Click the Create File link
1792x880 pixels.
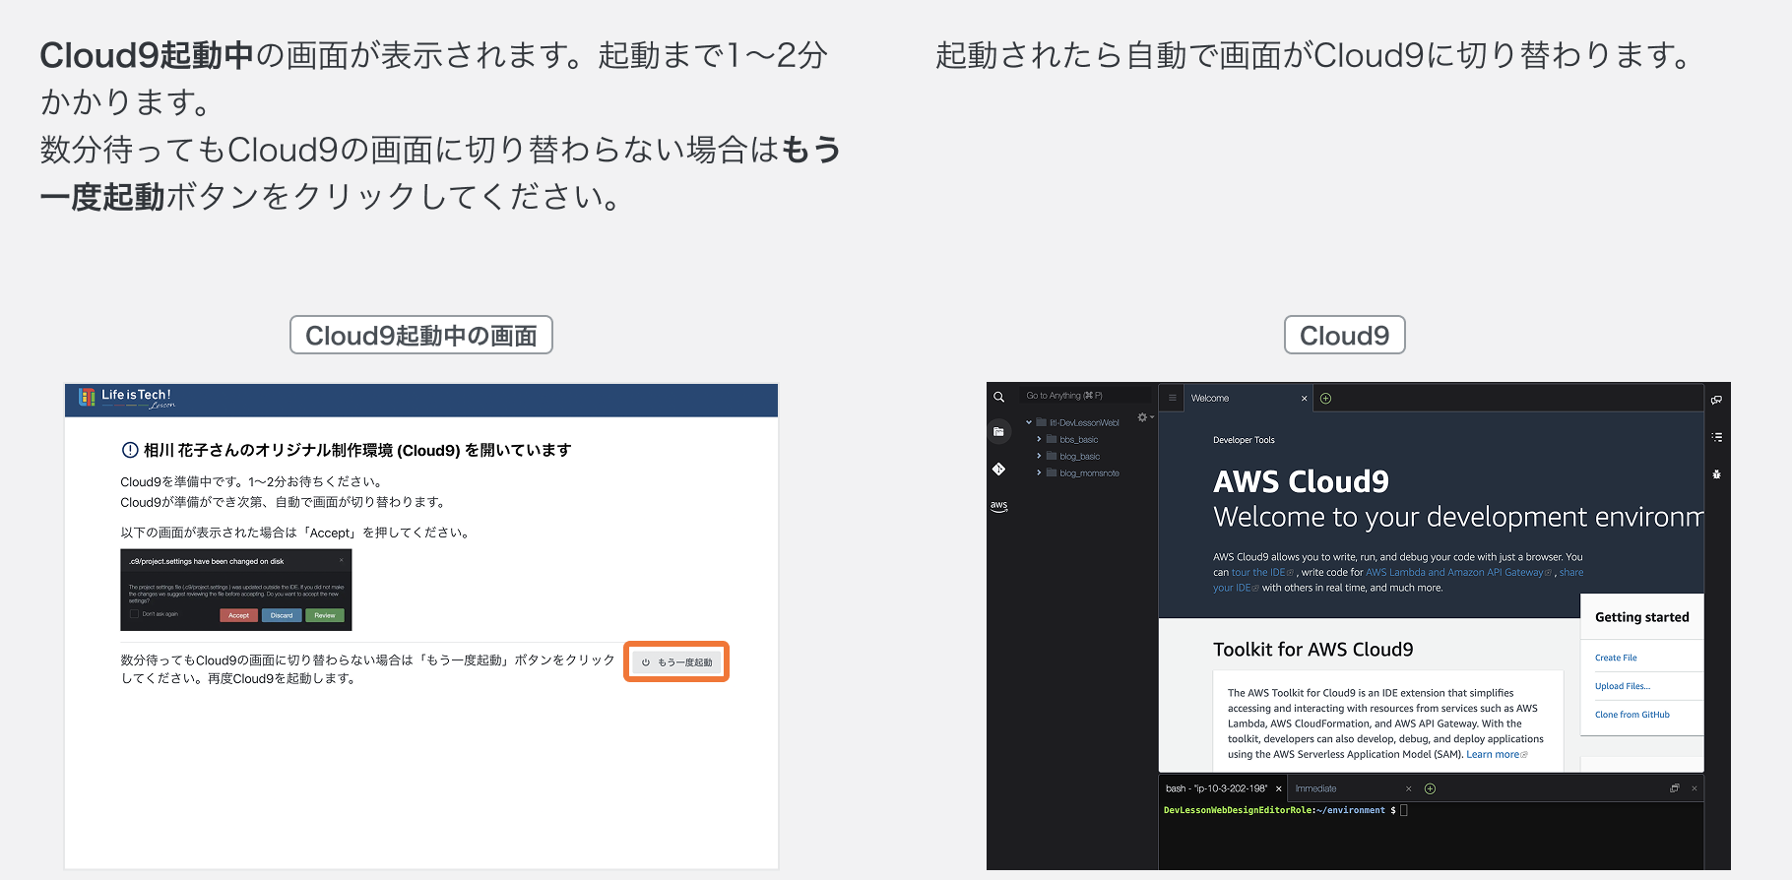(x=1616, y=658)
